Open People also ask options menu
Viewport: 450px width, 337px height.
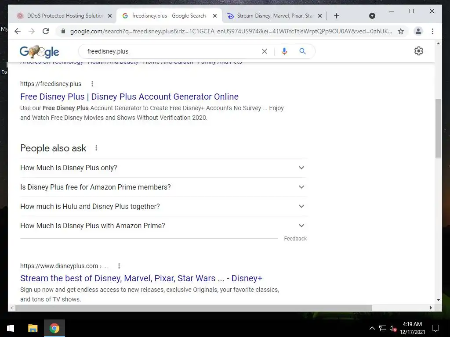(x=96, y=148)
